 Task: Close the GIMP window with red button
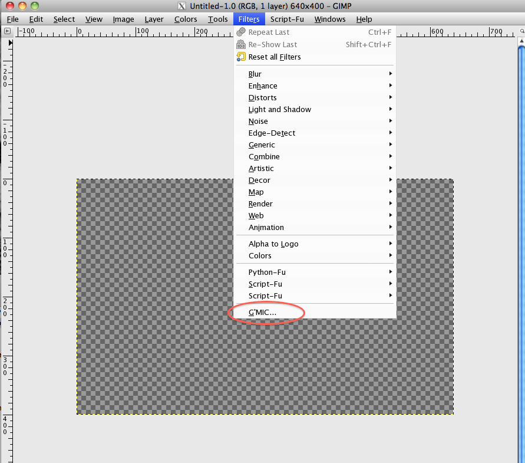[x=10, y=6]
